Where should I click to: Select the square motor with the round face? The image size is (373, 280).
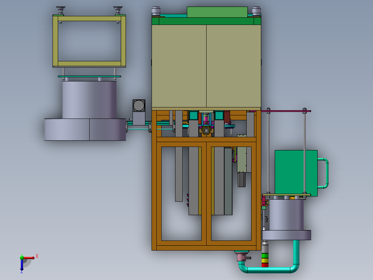pos(139,106)
